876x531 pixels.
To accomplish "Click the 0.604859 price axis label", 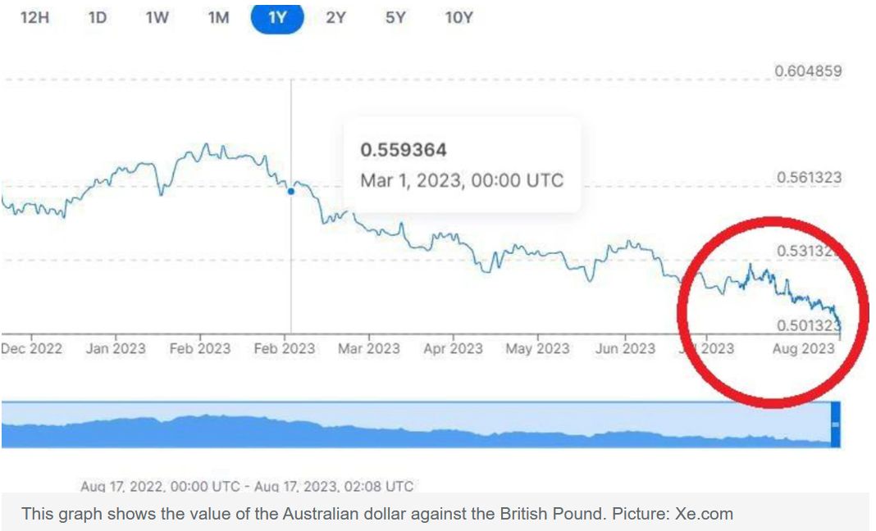I will (808, 71).
